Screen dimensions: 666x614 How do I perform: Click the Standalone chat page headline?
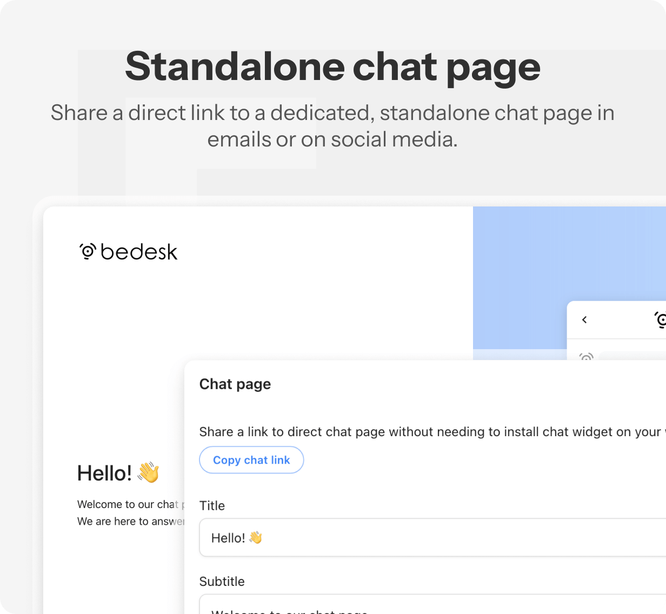point(332,67)
